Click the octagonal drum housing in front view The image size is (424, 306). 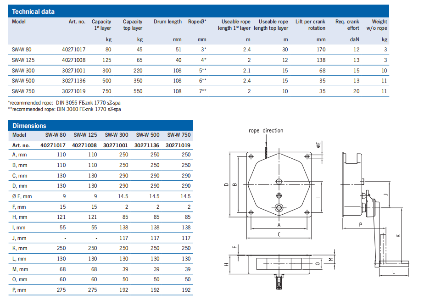click(279, 184)
